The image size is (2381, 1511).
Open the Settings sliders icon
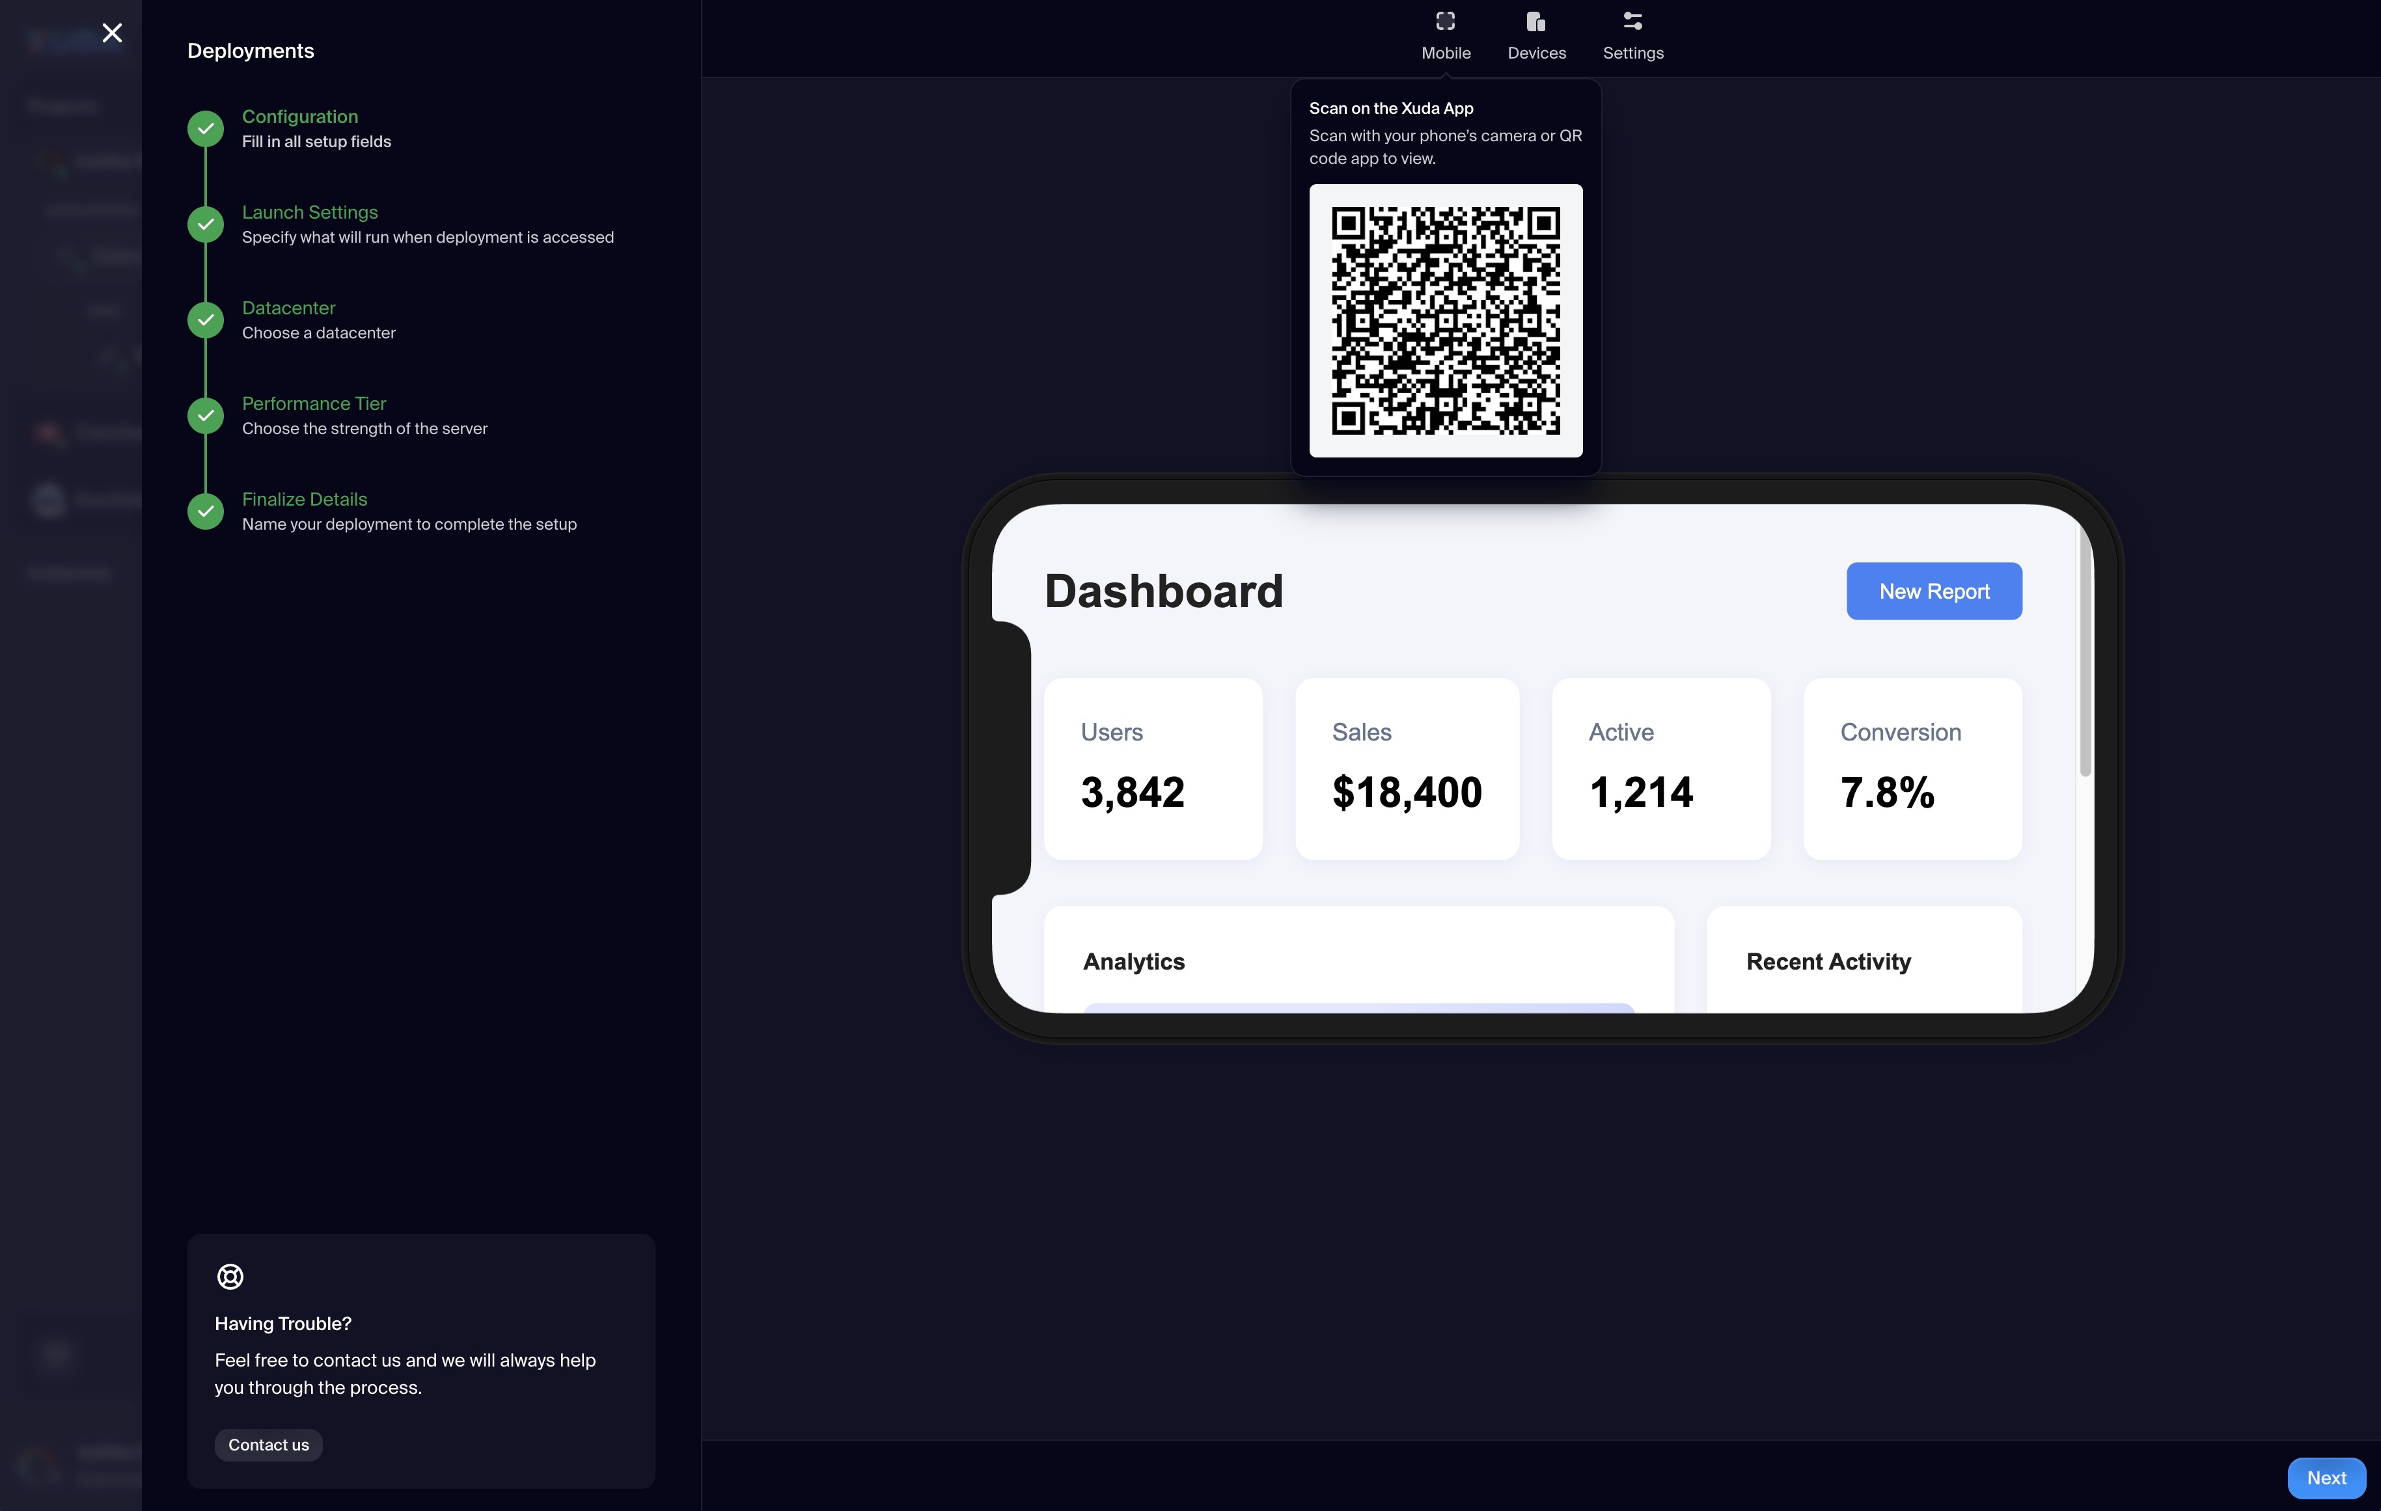pos(1632,21)
